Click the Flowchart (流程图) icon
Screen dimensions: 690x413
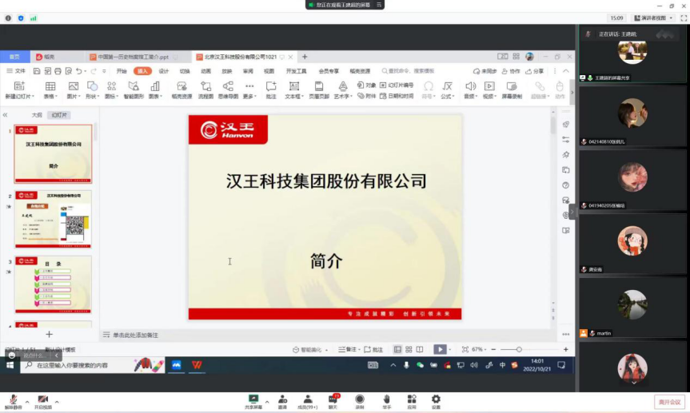pyautogui.click(x=205, y=86)
